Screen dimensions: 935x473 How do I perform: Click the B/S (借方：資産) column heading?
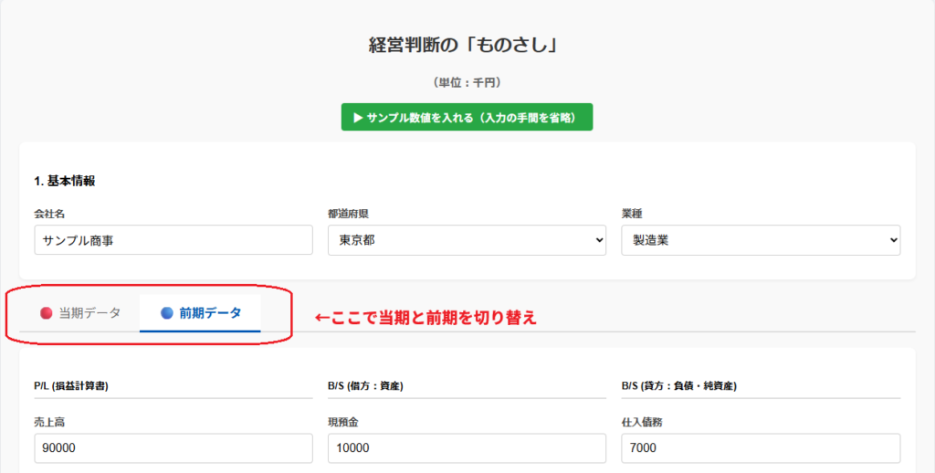click(x=365, y=386)
